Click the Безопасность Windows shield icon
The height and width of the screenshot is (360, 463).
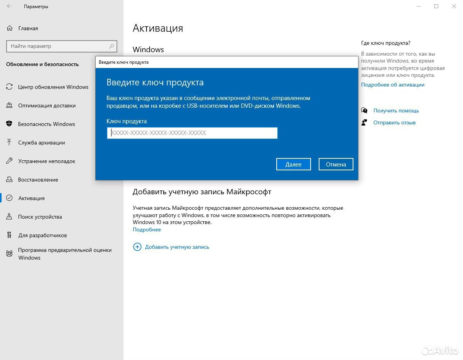point(9,124)
